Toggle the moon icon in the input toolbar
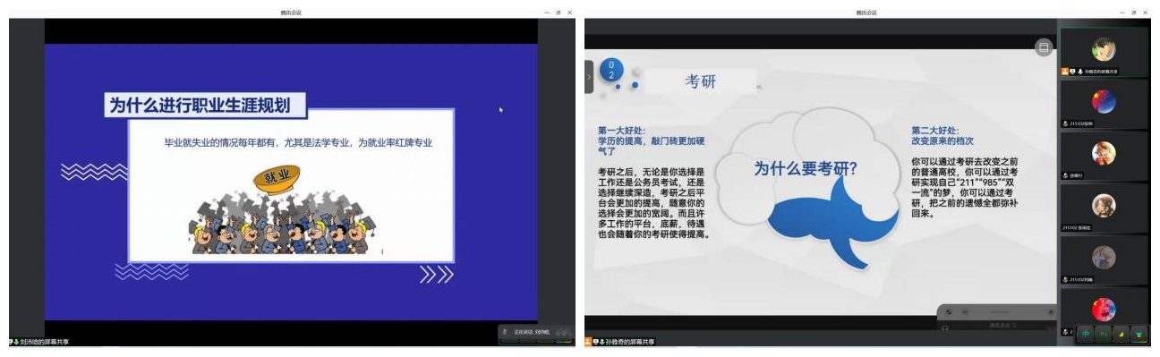This screenshot has width=1160, height=357. pyautogui.click(x=1121, y=333)
